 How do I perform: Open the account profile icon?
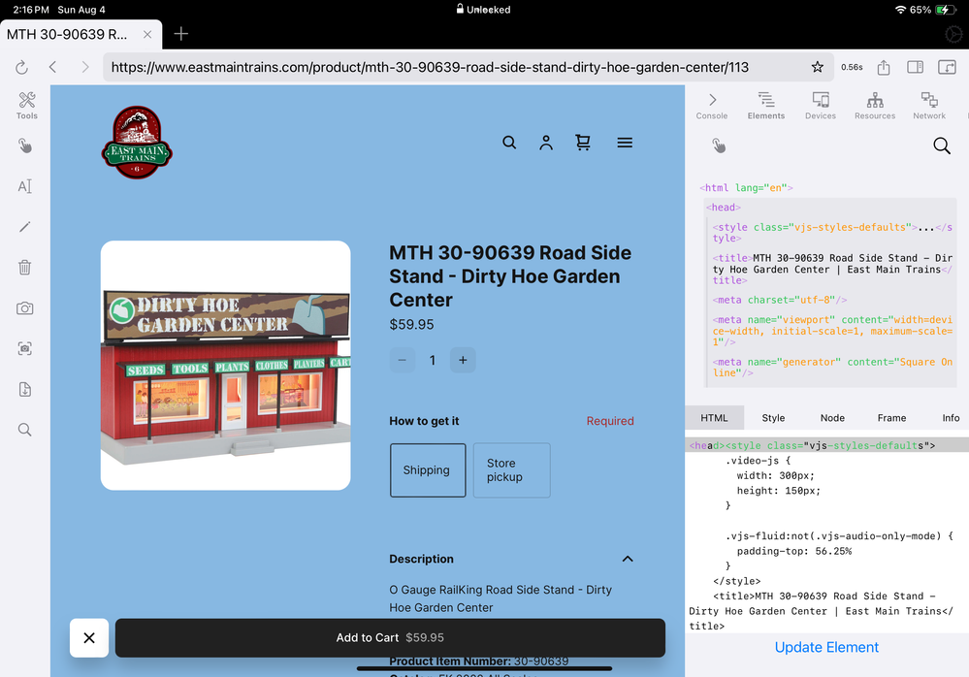click(x=546, y=143)
